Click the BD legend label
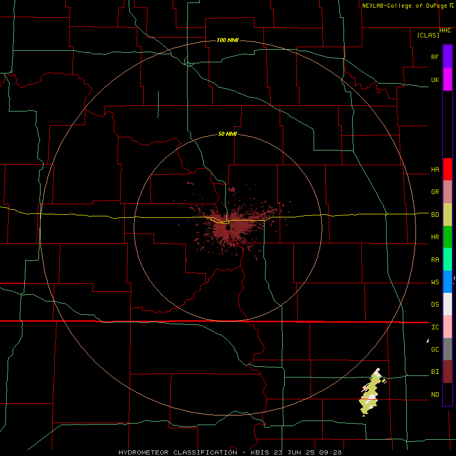The height and width of the screenshot is (456, 456). coord(435,215)
